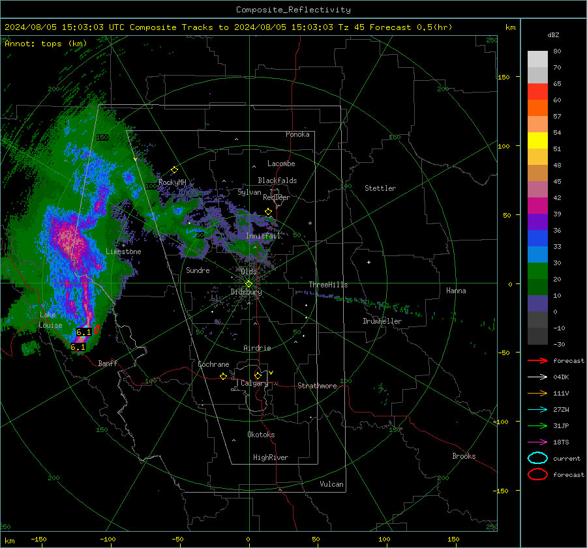The height and width of the screenshot is (548, 587).
Task: Click the Composite_Reflectivity title
Action: pos(293,10)
